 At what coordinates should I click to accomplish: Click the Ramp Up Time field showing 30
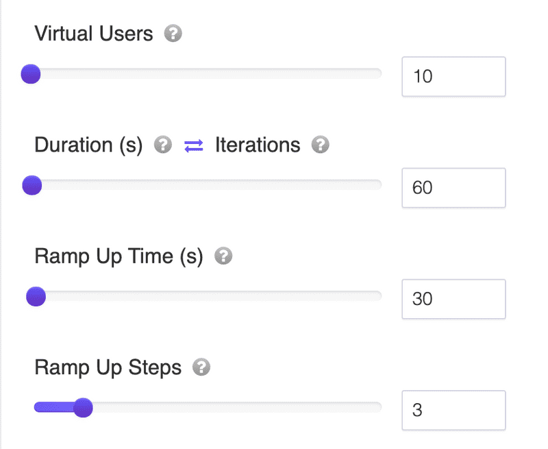point(453,299)
